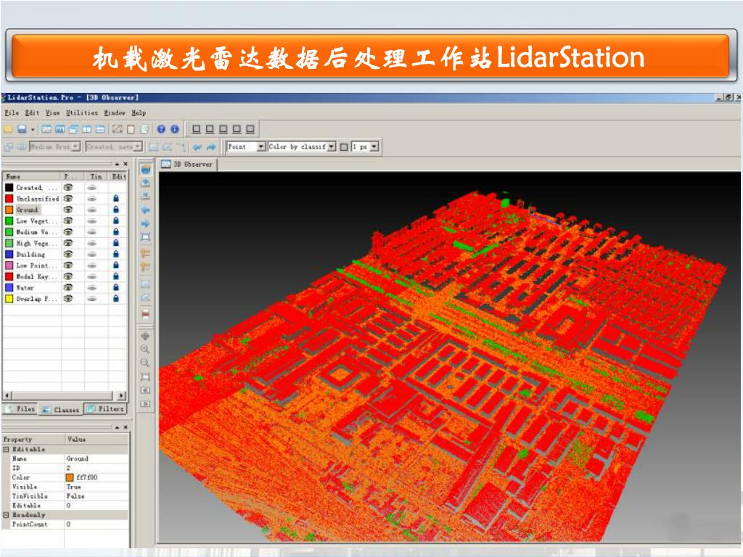Click the cascade windows icon in toolbar
The image size is (743, 557).
(73, 129)
